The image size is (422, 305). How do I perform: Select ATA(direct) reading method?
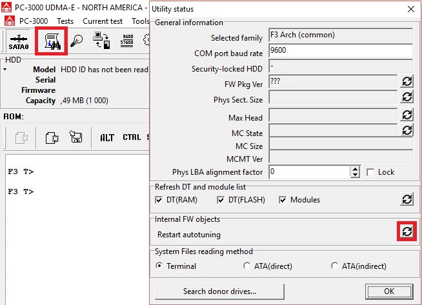click(246, 266)
